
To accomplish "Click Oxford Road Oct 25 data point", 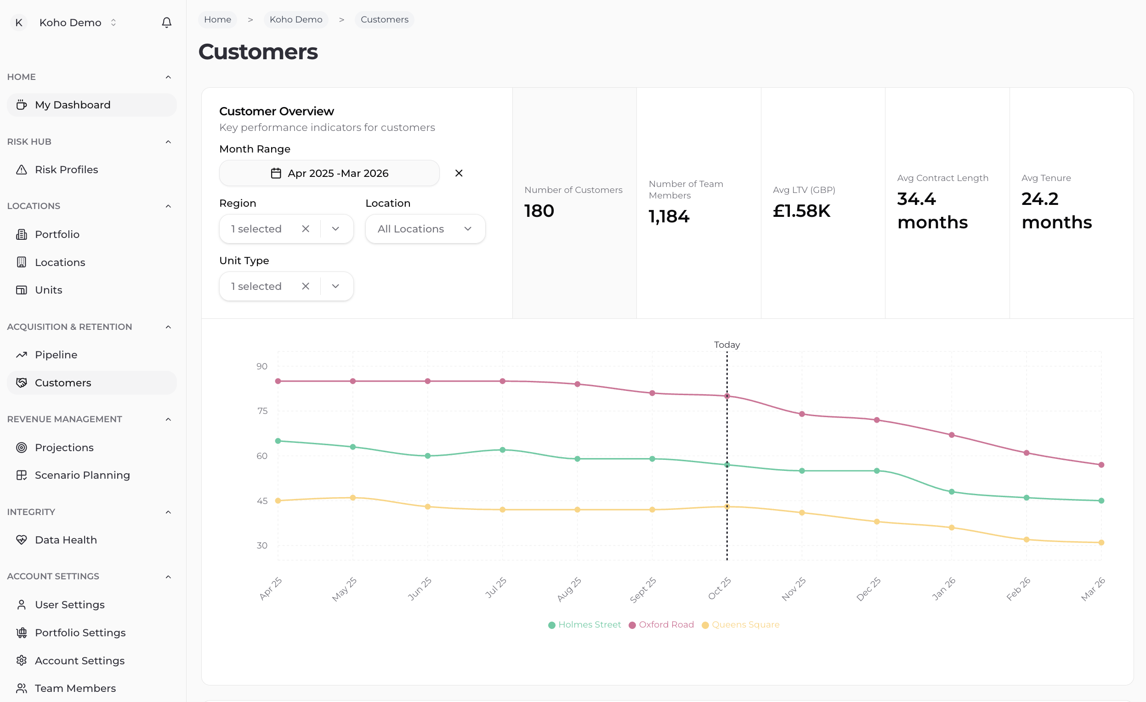I will click(x=727, y=396).
